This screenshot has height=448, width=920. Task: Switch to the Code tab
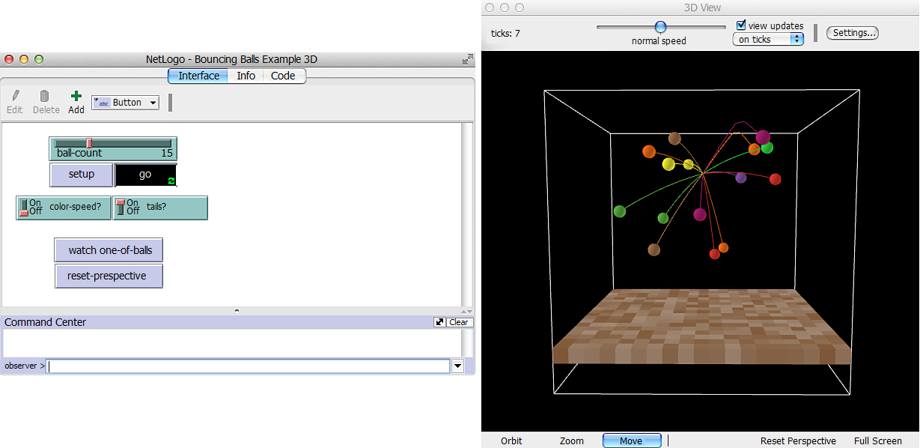[283, 76]
